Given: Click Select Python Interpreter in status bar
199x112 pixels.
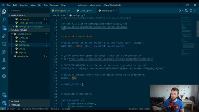Looking at the screenshot, I should click(35, 109).
